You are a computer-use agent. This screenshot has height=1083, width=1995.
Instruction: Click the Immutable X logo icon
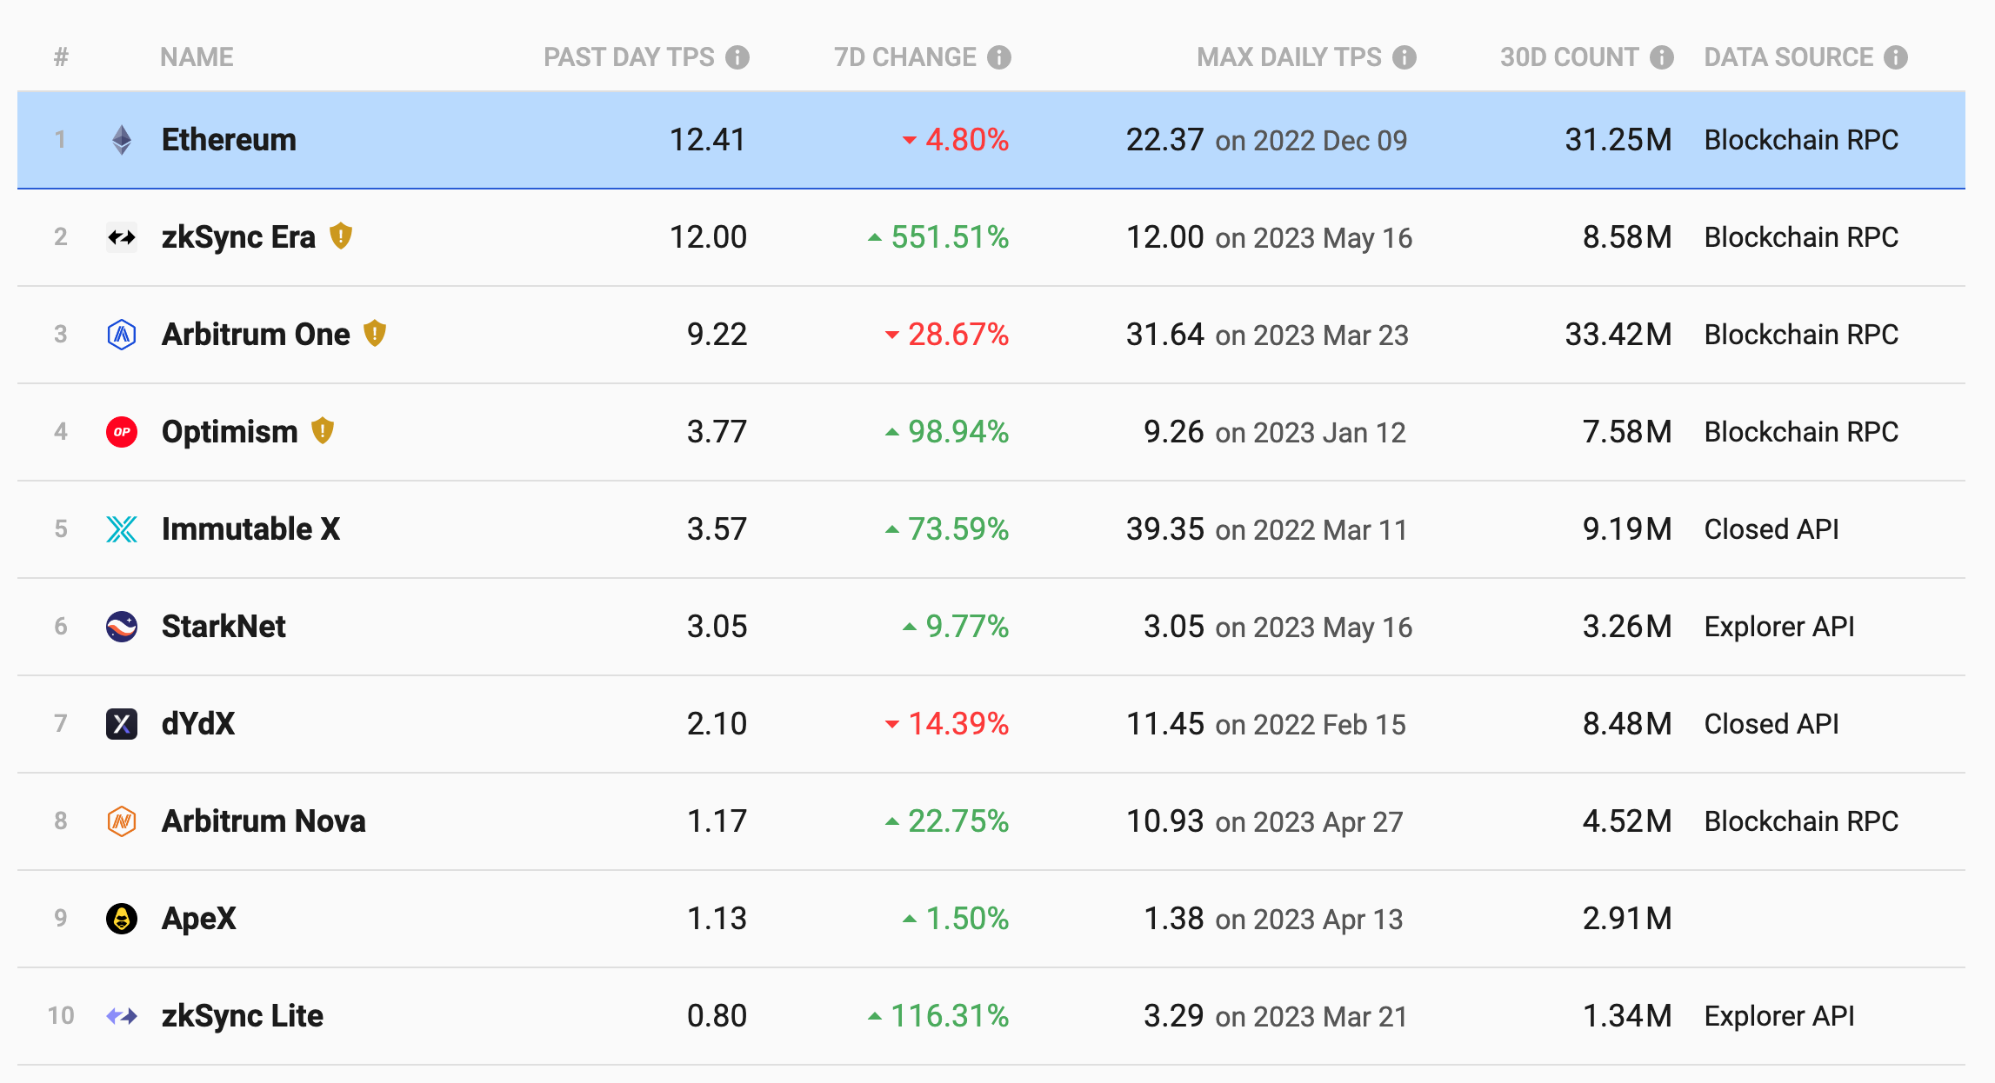[x=122, y=528]
